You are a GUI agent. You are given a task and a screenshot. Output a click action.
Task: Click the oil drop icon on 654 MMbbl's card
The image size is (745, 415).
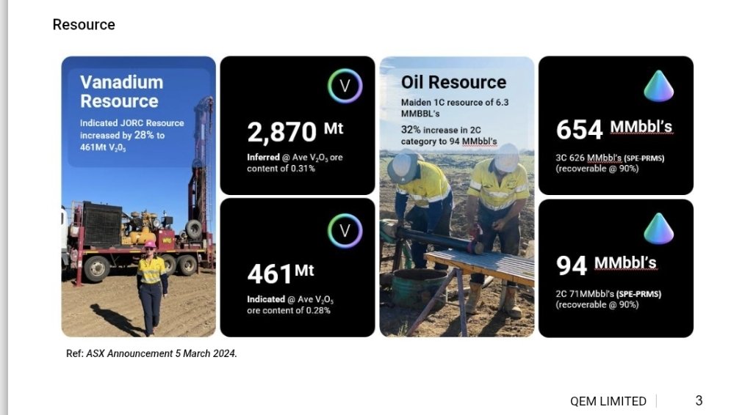(658, 87)
